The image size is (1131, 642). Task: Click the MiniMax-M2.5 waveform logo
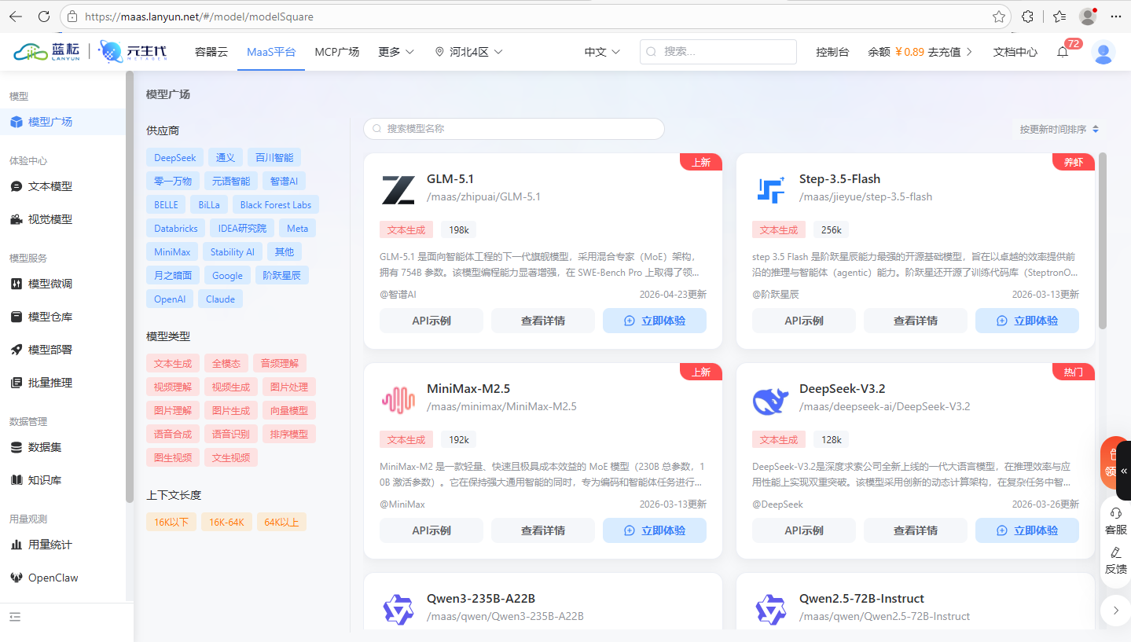tap(398, 400)
